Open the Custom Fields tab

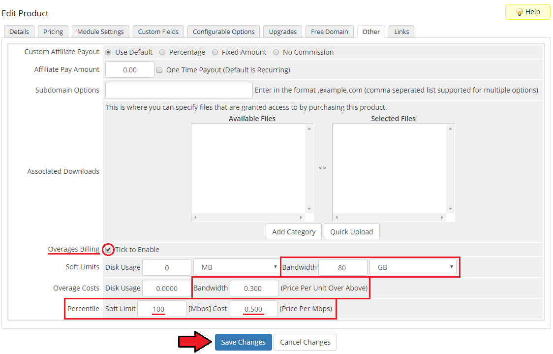coord(158,32)
